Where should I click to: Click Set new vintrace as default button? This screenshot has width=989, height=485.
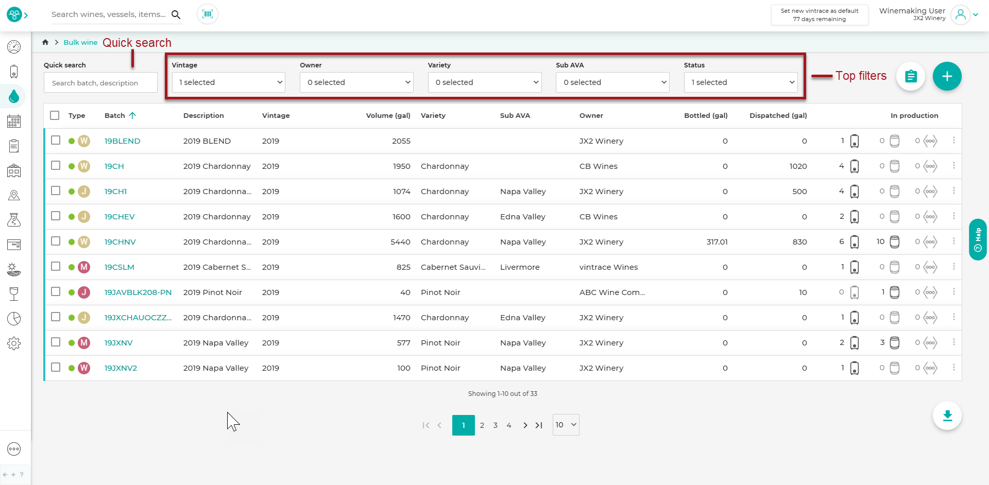pos(820,15)
